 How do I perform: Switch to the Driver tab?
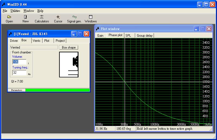[14, 41]
